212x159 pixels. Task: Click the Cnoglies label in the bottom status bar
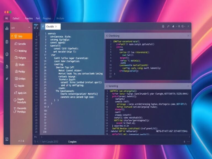click(x=72, y=142)
